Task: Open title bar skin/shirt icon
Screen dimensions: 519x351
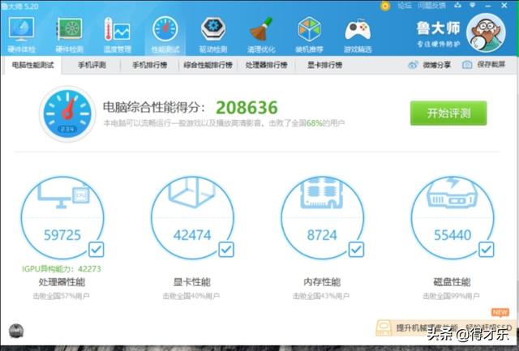Action: (x=457, y=5)
